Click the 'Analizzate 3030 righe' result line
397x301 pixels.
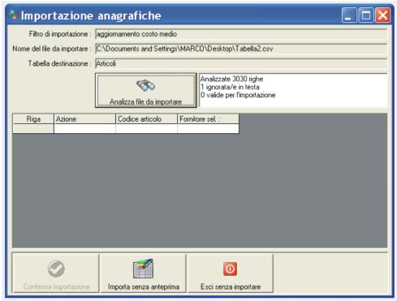pos(231,79)
